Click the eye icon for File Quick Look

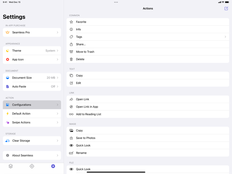pos(71,169)
